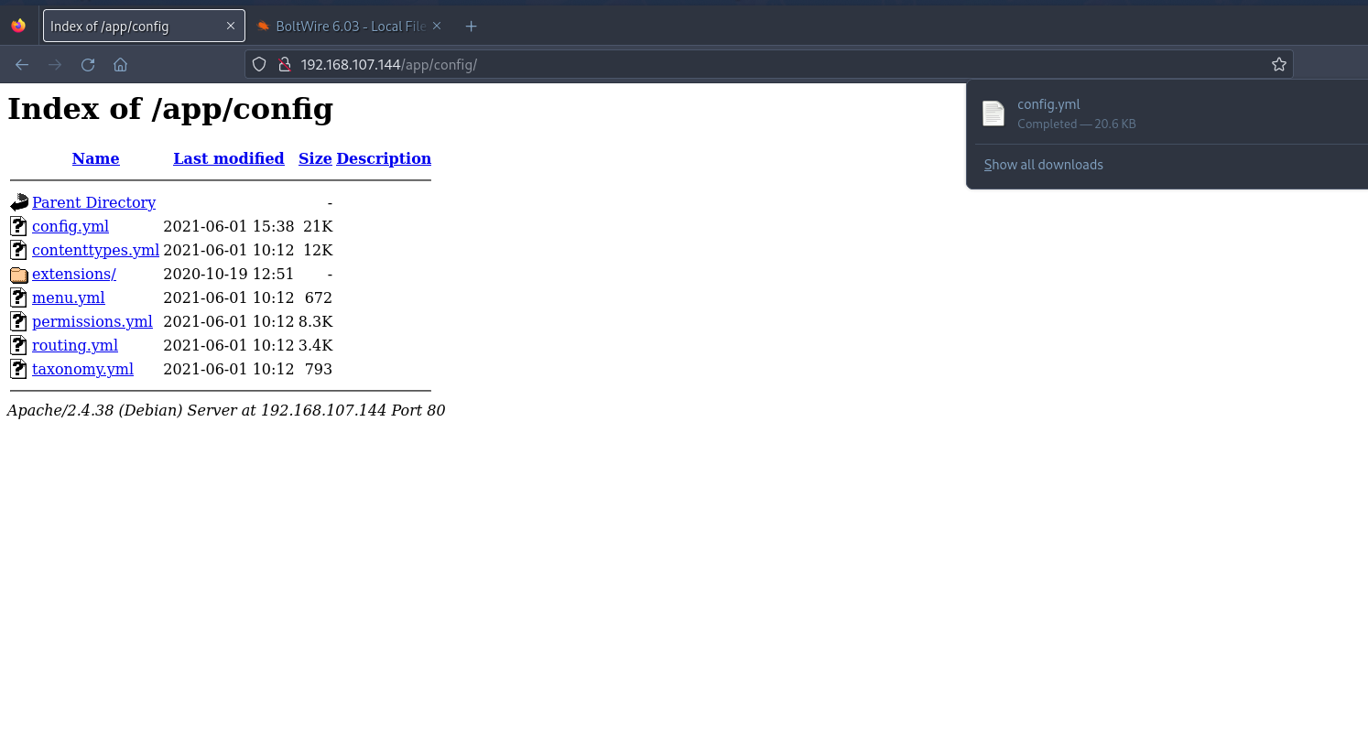Click the Firefox logo icon
This screenshot has width=1368, height=746.
point(18,26)
